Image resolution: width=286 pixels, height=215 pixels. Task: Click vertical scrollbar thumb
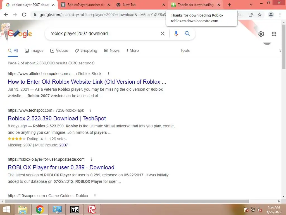284,47
